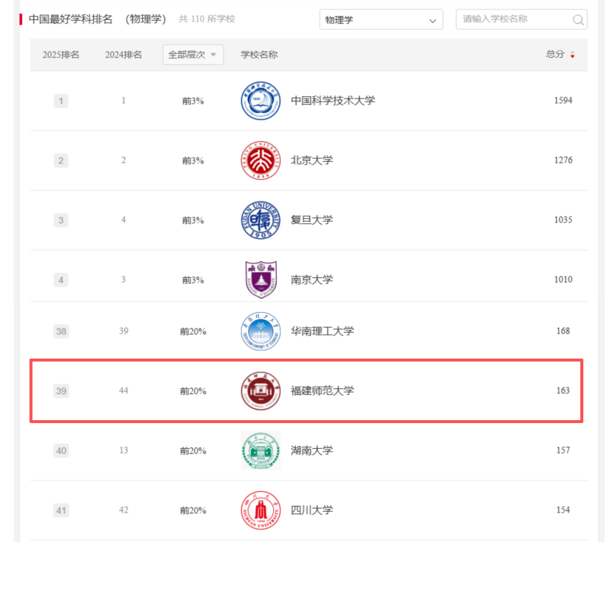Screen dimensions: 615x599
Task: Click the 2025排名 column header
Action: coord(61,55)
